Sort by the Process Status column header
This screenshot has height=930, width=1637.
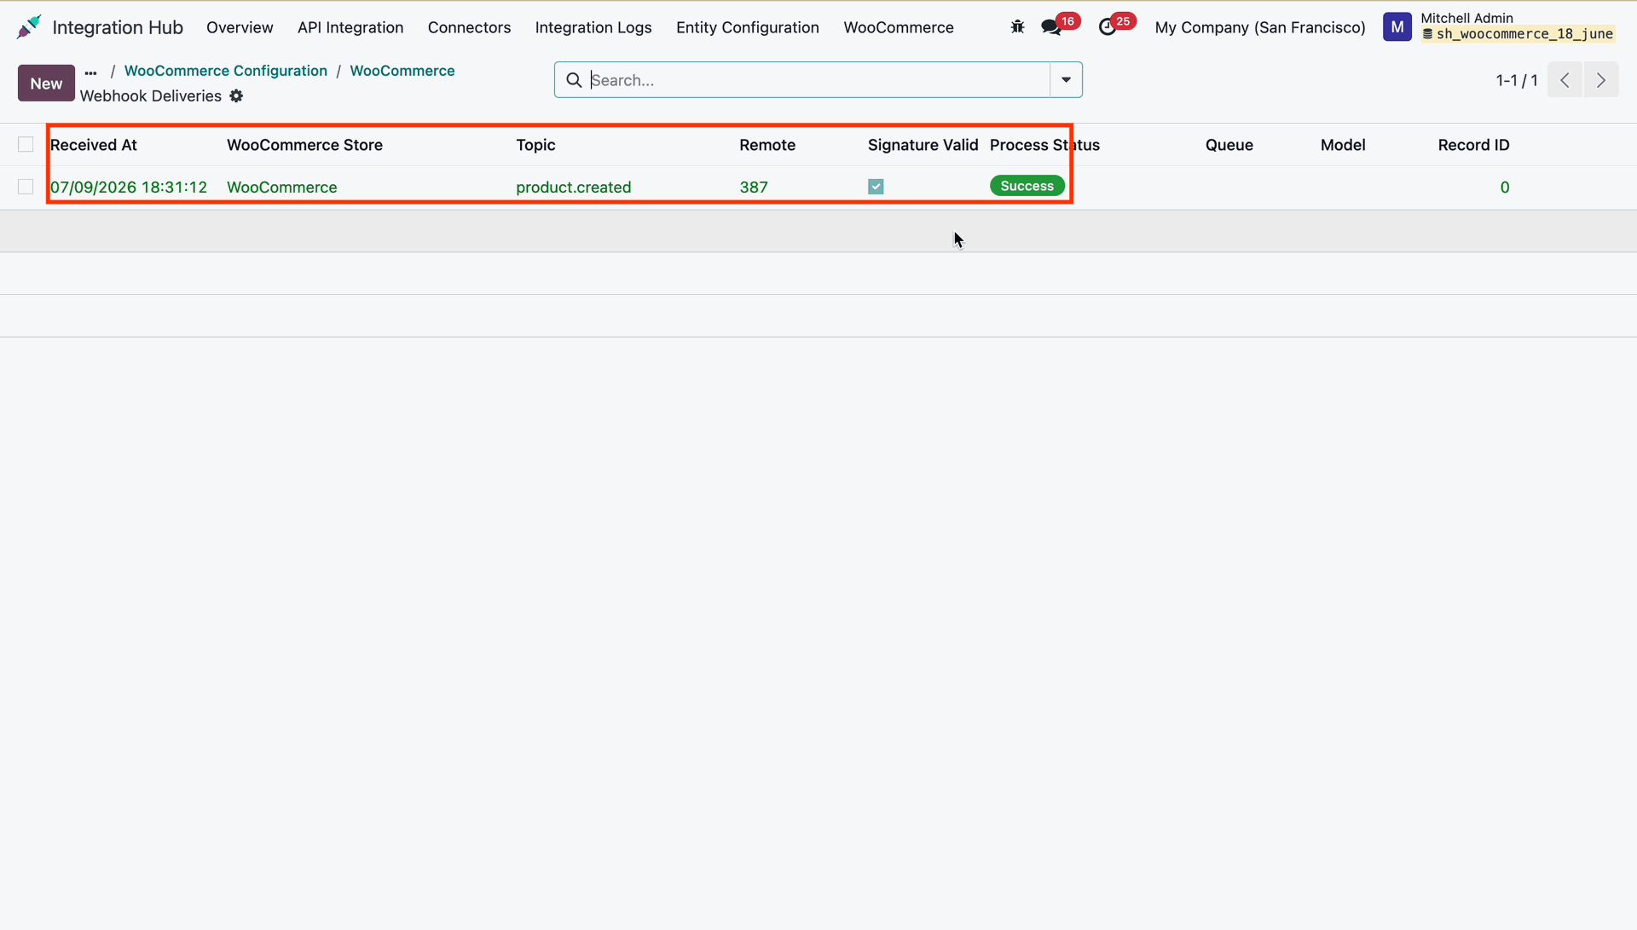tap(1044, 145)
